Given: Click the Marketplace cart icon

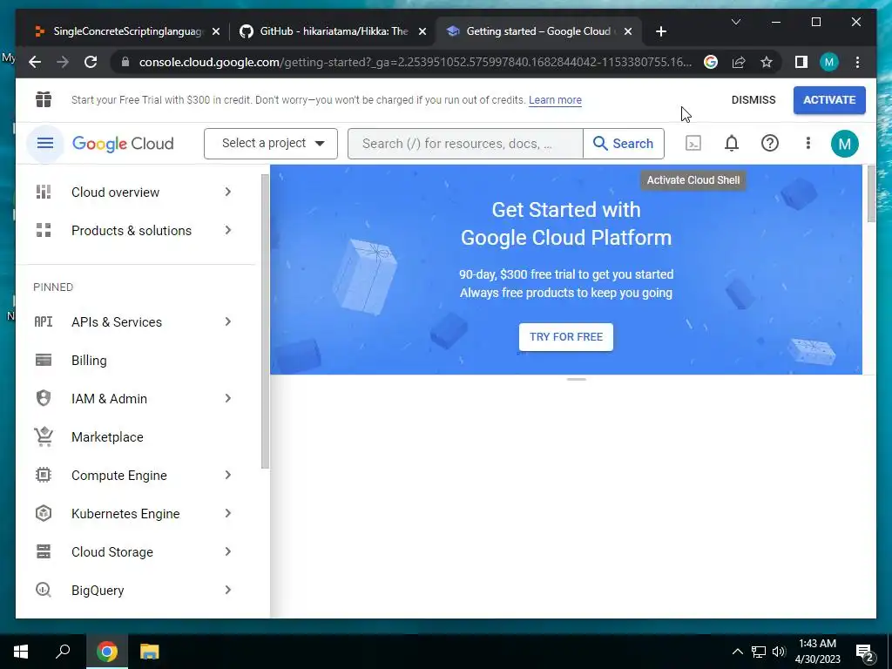Looking at the screenshot, I should pyautogui.click(x=44, y=437).
